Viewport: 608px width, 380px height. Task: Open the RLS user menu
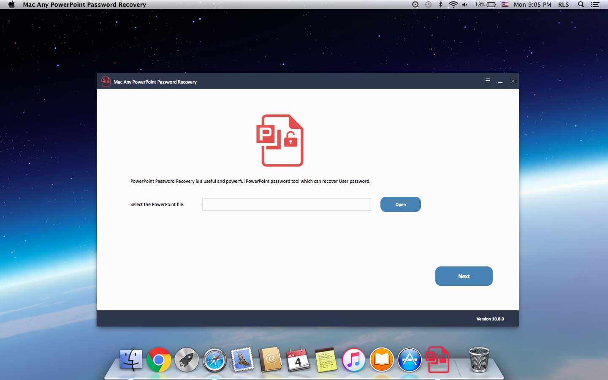click(564, 5)
